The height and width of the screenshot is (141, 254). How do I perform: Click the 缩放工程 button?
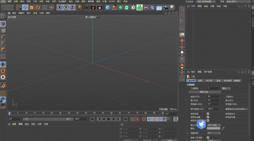pos(205,92)
